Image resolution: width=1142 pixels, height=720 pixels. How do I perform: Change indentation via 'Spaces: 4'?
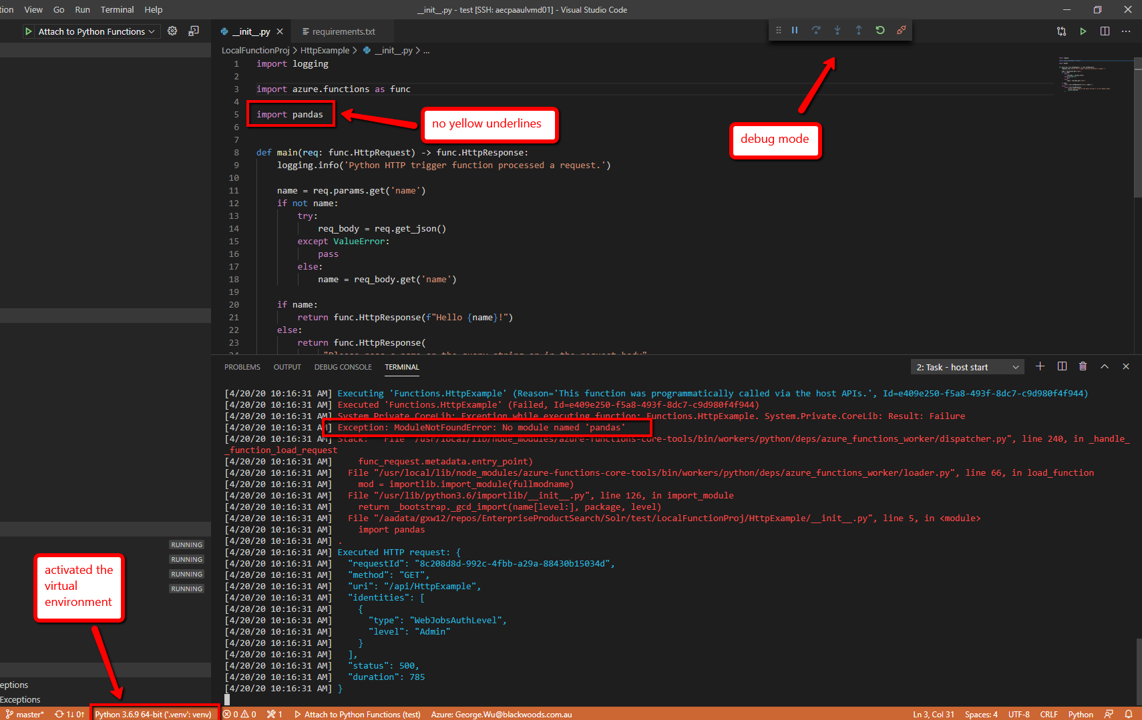(x=981, y=714)
